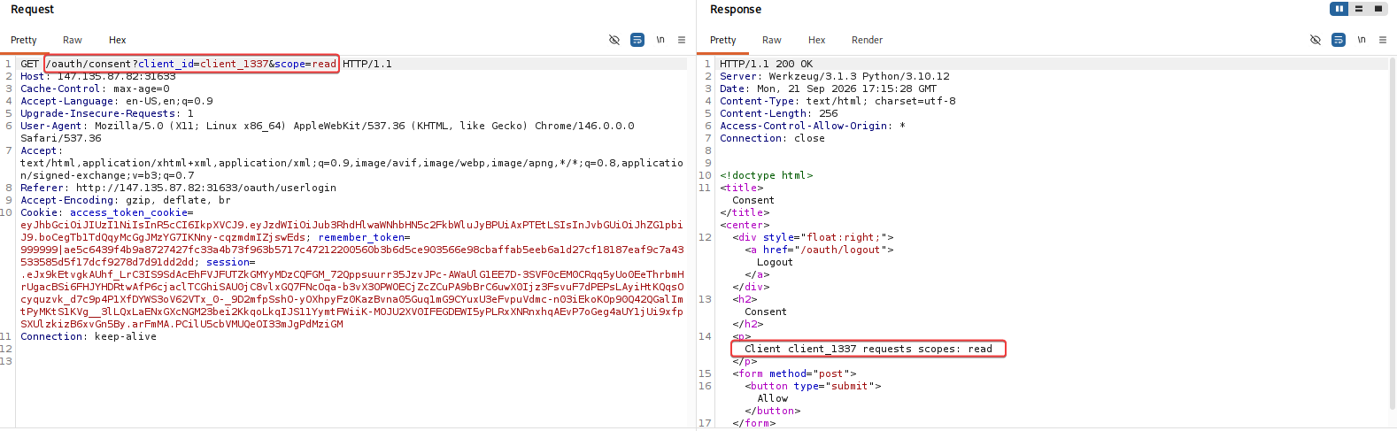Open Response panel hamburger options menu

coord(1383,40)
